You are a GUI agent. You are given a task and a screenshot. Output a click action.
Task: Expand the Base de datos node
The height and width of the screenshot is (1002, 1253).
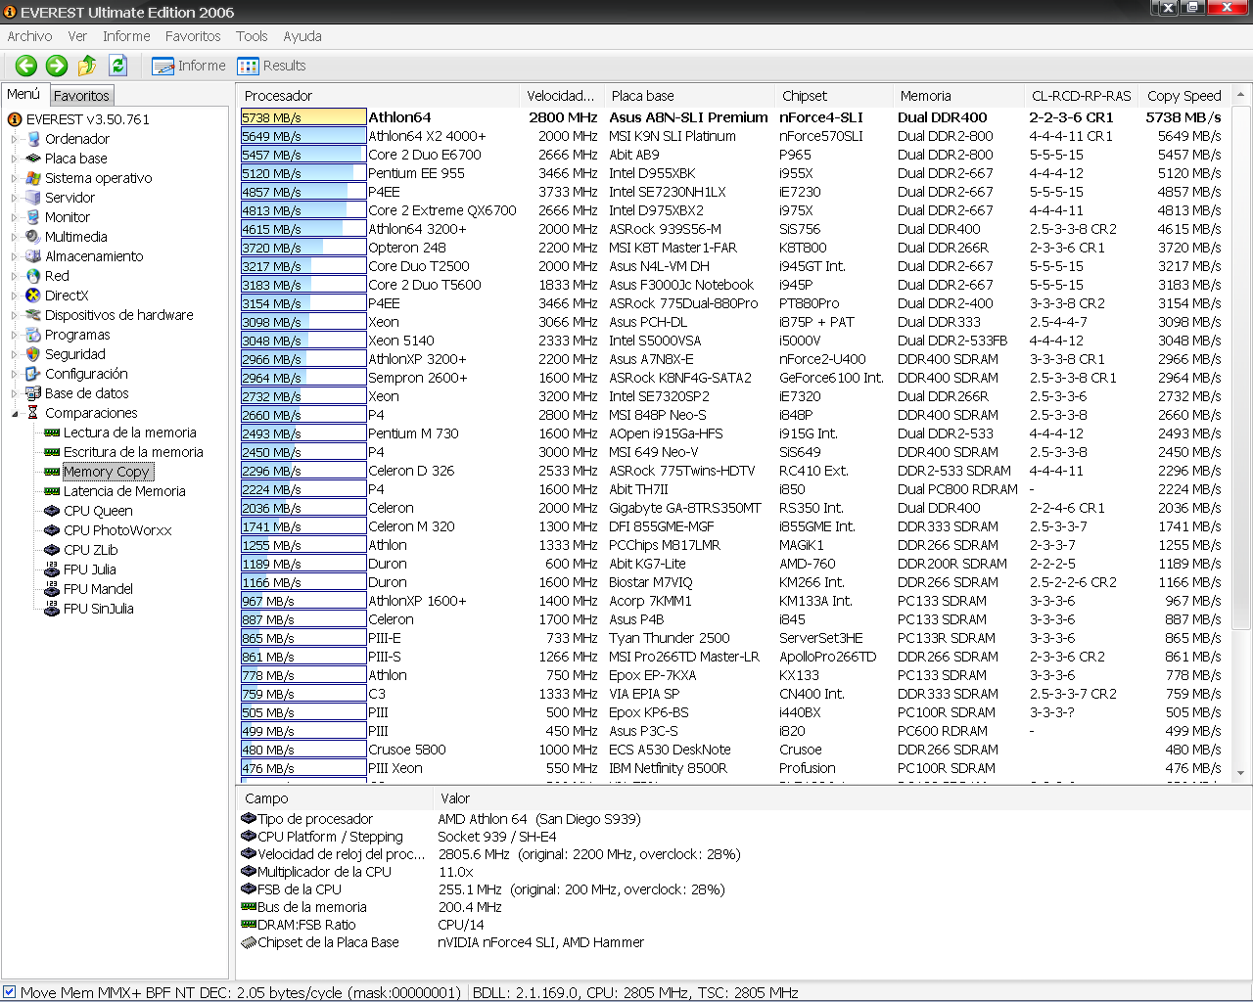tap(15, 393)
